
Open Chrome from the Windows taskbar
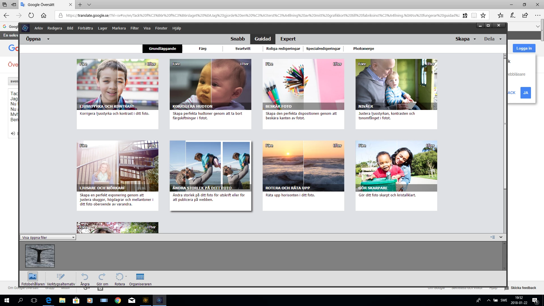click(118, 300)
